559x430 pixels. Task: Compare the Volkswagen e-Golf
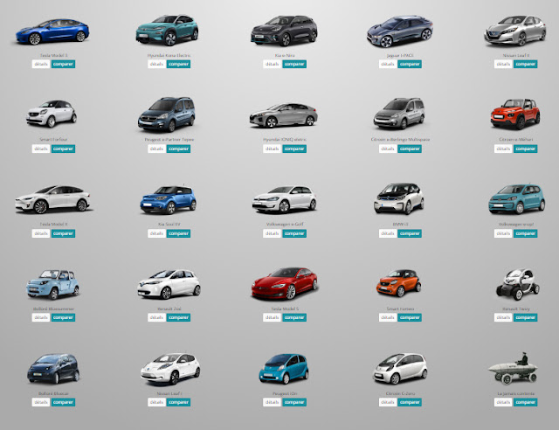(x=294, y=233)
